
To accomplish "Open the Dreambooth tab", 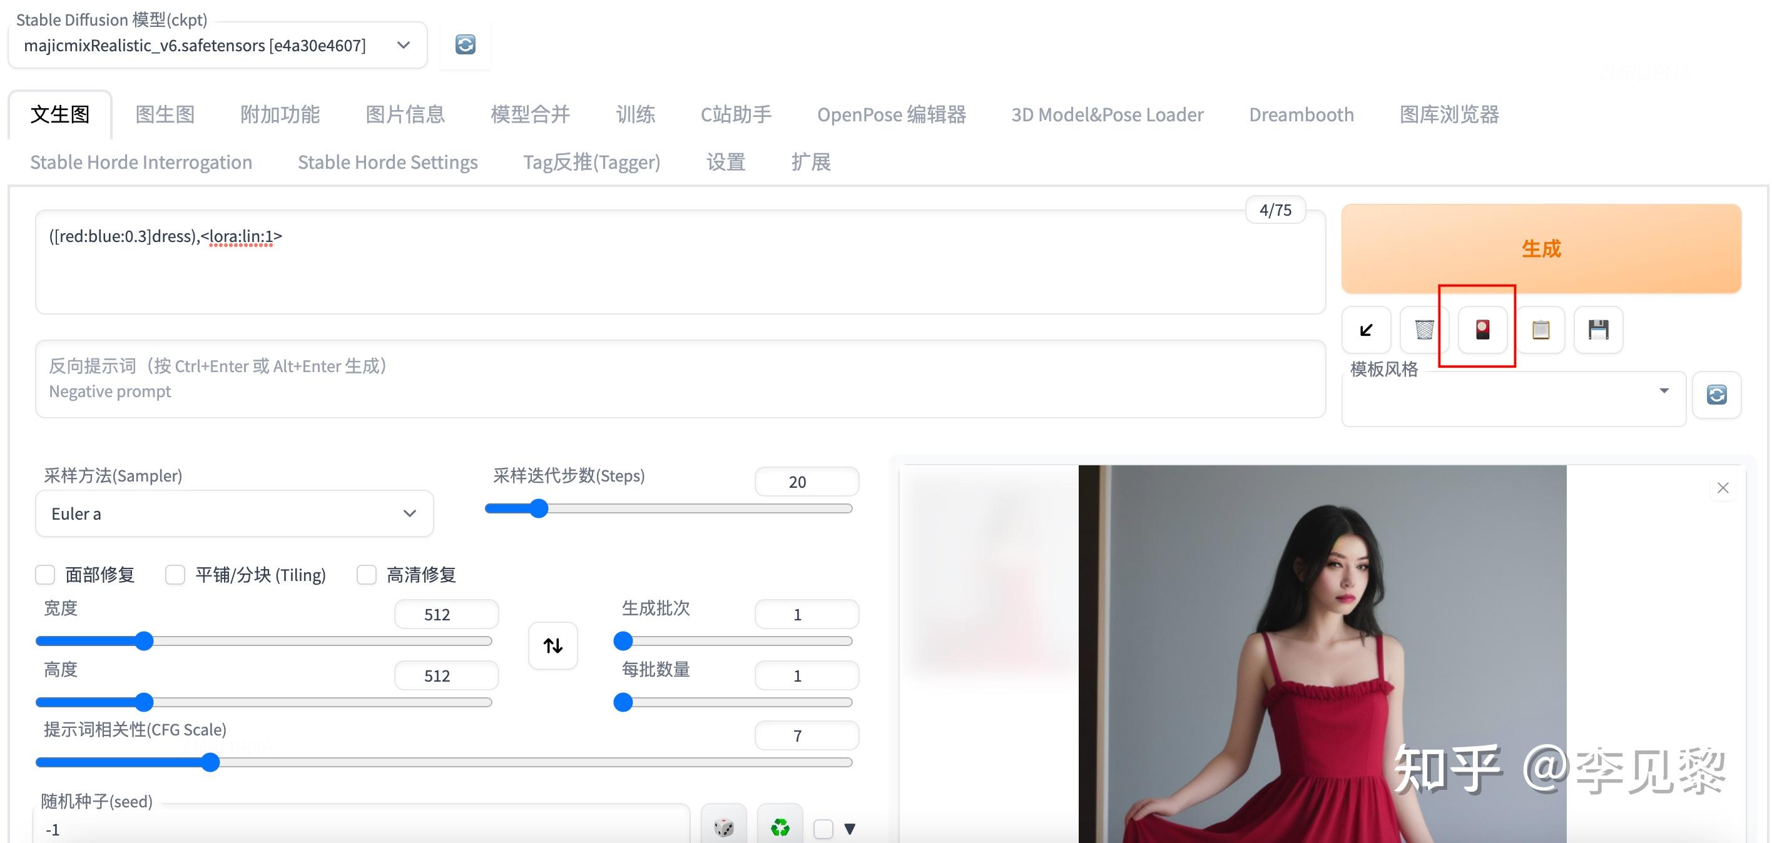I will click(1301, 114).
